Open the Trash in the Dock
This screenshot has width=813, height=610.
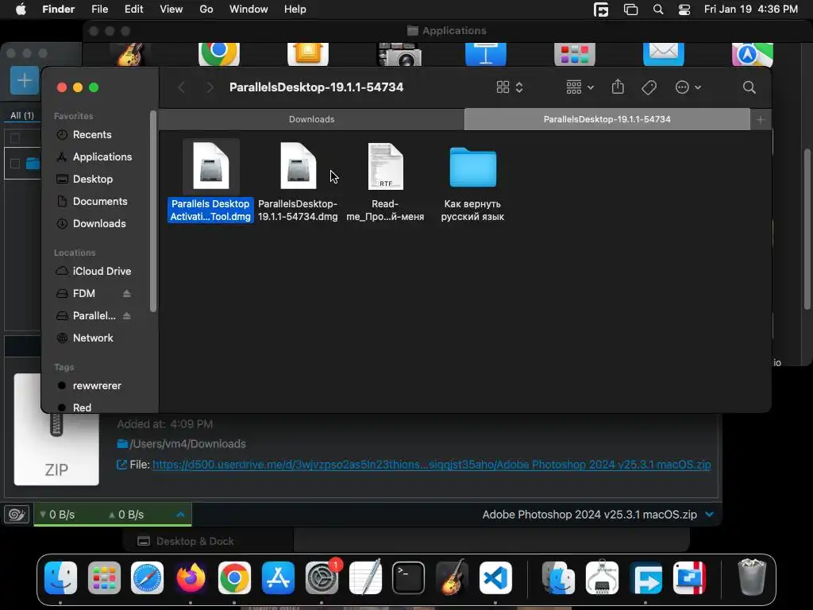(752, 577)
